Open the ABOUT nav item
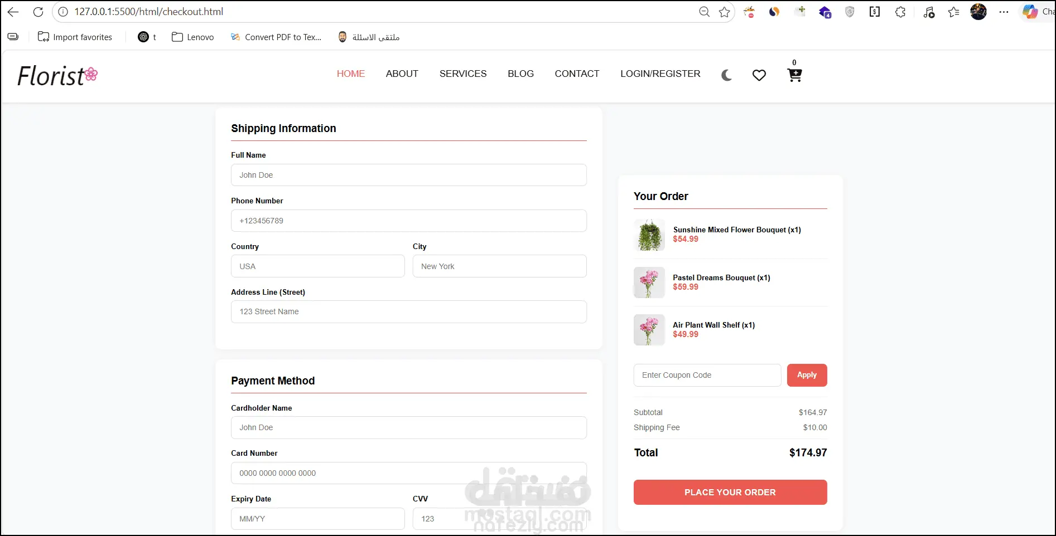Screen dimensions: 1056x536 [402, 74]
